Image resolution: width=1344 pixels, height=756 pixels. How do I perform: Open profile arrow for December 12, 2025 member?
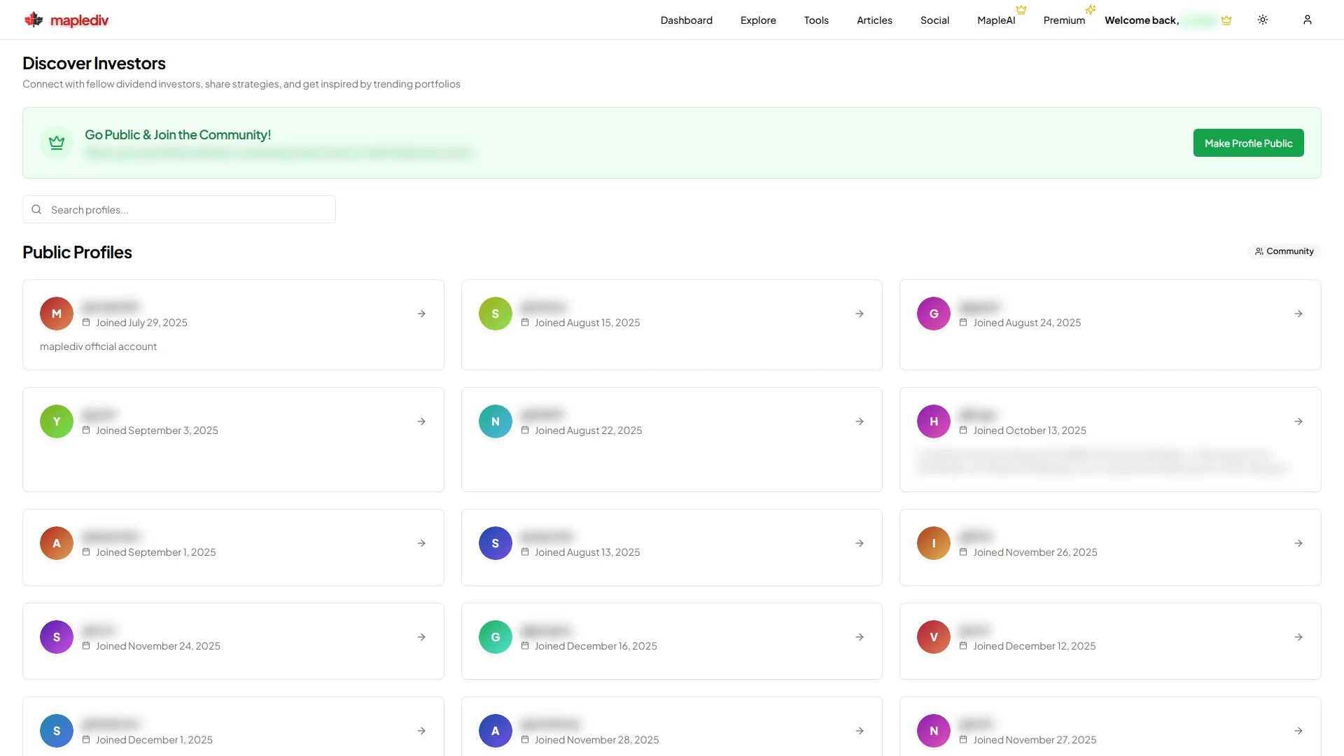(x=1298, y=637)
